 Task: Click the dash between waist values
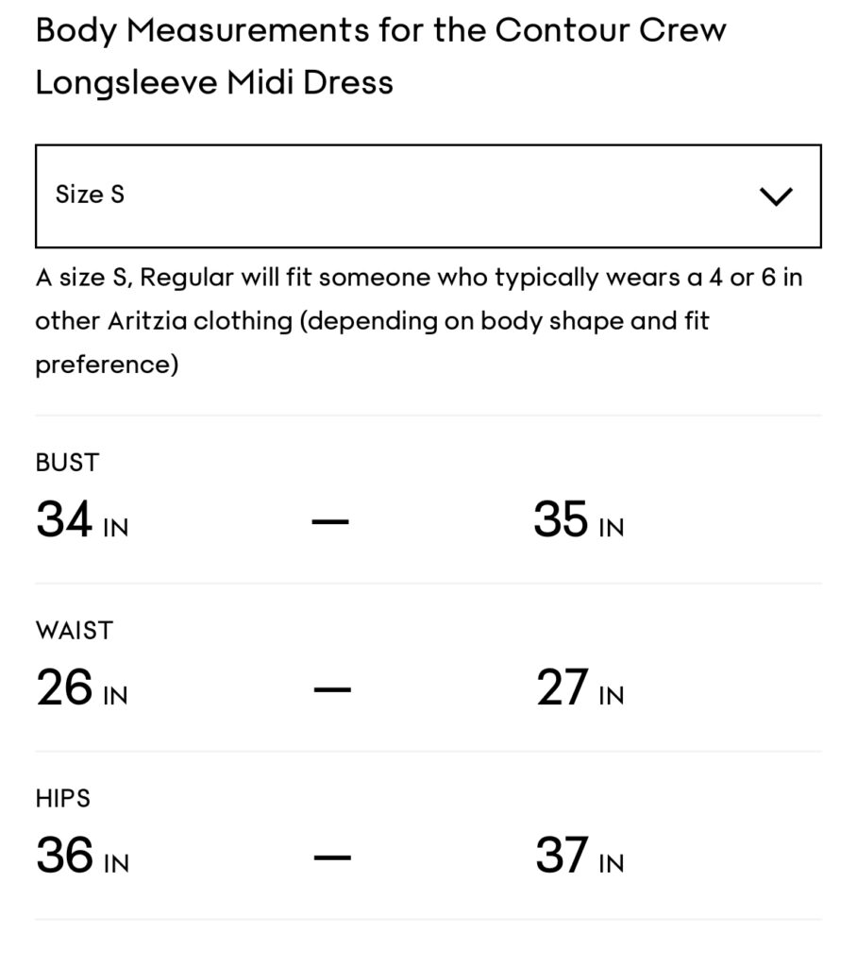pos(331,688)
